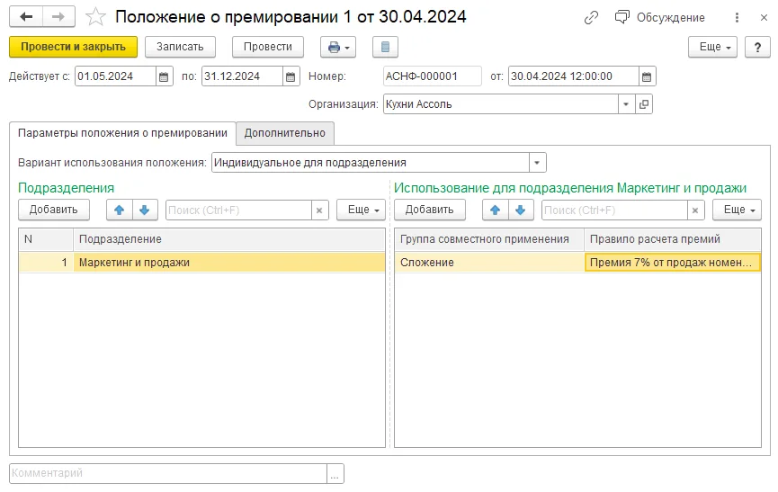The height and width of the screenshot is (492, 778).
Task: Add document to favorites with star icon
Action: pos(95,17)
